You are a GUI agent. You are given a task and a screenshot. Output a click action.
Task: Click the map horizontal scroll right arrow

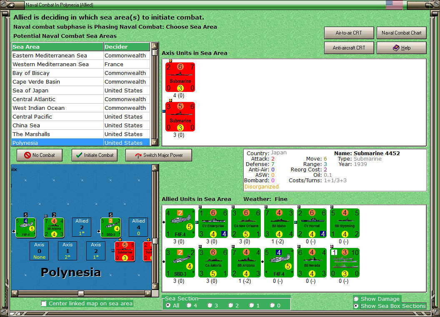click(x=148, y=293)
